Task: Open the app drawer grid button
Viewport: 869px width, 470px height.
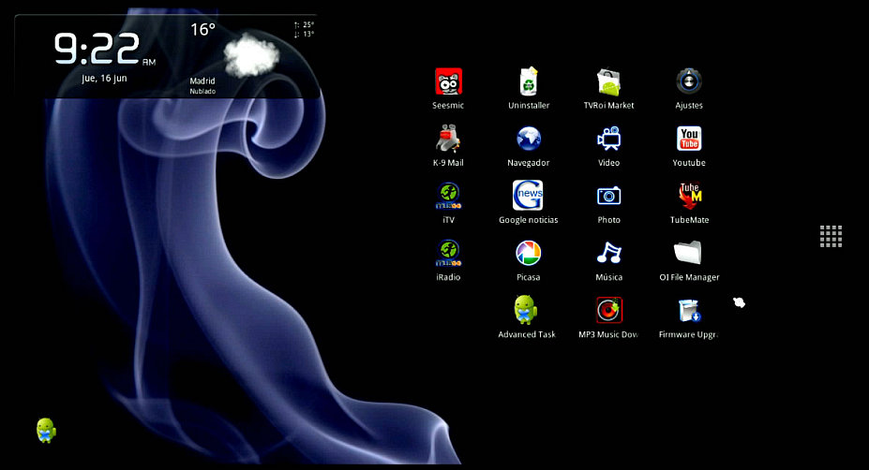Action: tap(831, 236)
